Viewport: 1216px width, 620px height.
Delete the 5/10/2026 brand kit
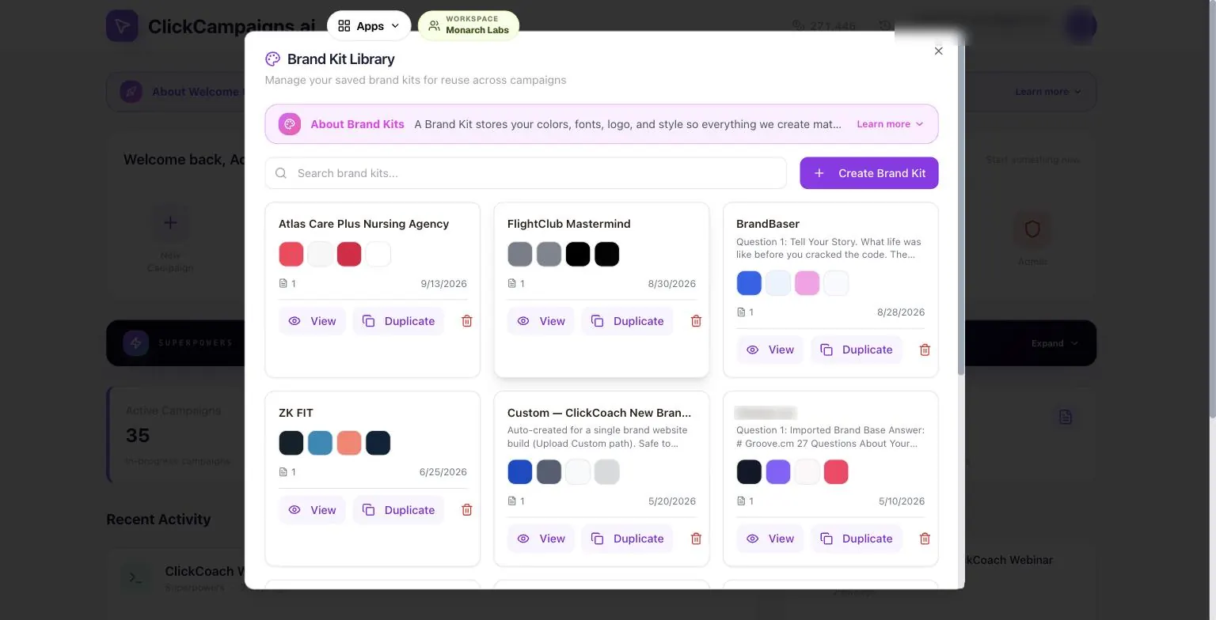point(925,539)
